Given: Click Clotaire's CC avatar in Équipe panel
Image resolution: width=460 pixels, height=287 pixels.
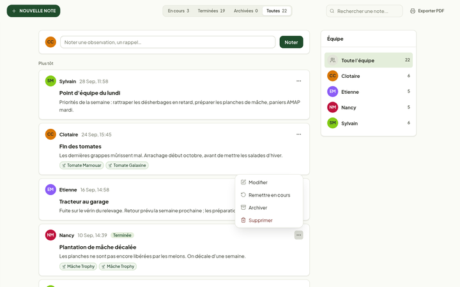Looking at the screenshot, I should click(x=333, y=76).
